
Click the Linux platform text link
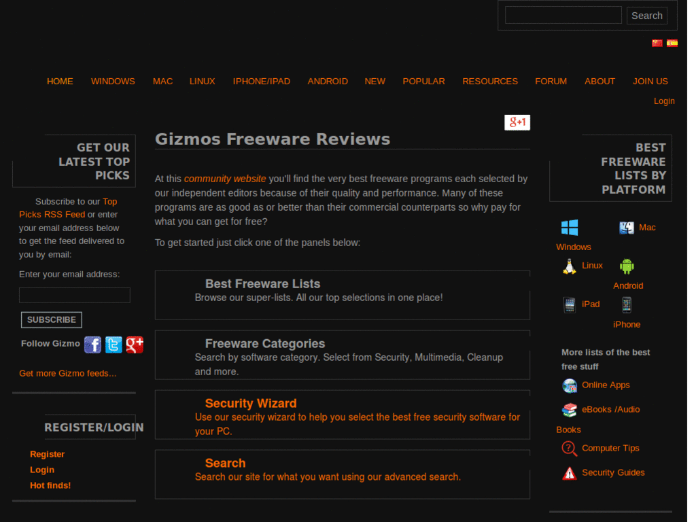[592, 266]
